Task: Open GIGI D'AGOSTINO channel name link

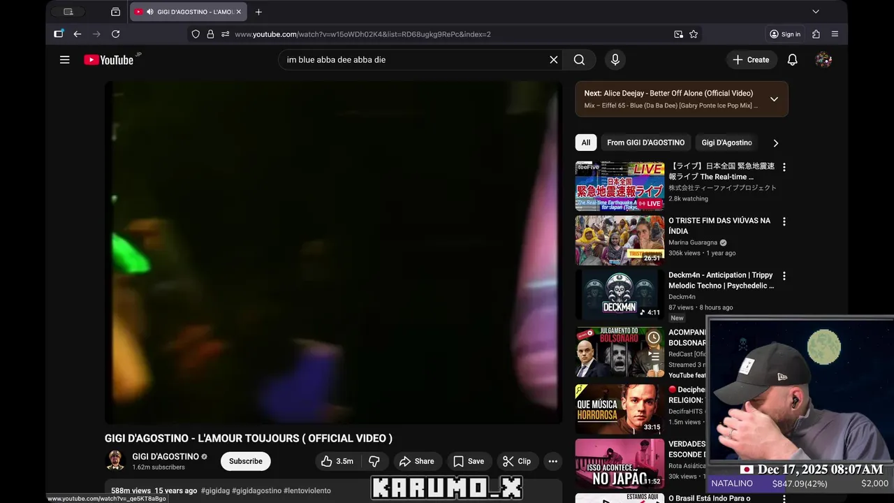Action: click(166, 457)
